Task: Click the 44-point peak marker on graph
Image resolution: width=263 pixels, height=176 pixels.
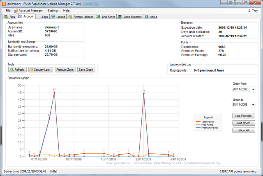Action: (144, 94)
